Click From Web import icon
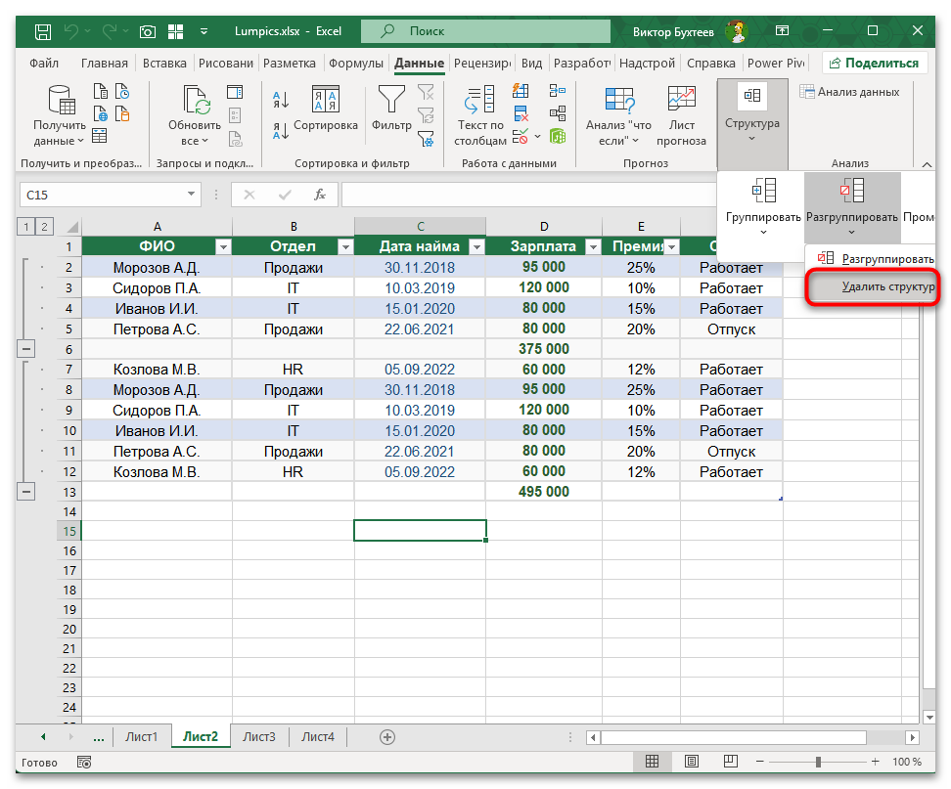951x789 pixels. [101, 113]
